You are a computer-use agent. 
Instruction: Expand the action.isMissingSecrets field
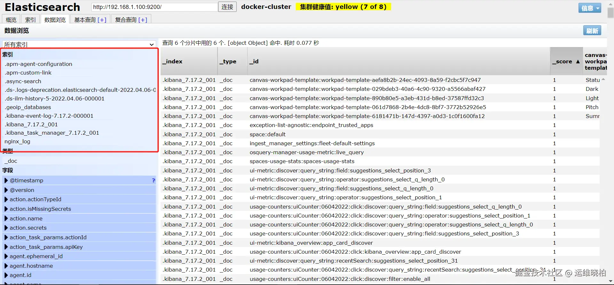(x=6, y=209)
